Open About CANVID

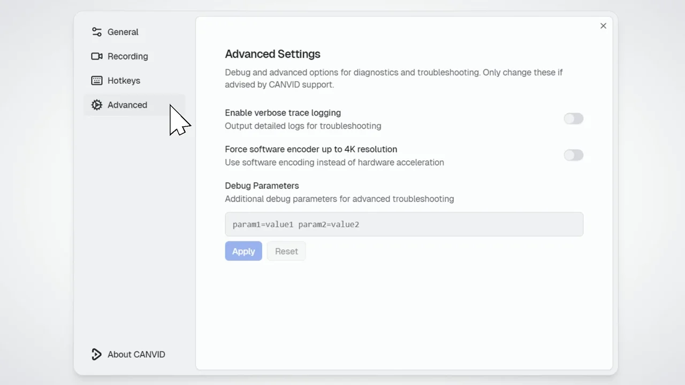pos(136,354)
